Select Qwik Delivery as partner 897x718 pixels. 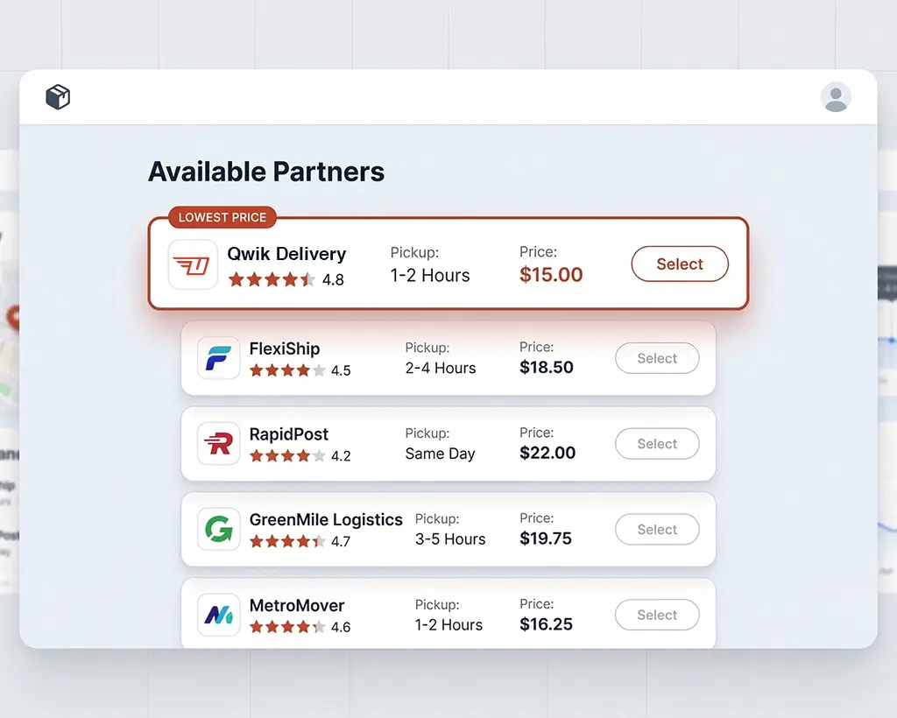tap(680, 264)
